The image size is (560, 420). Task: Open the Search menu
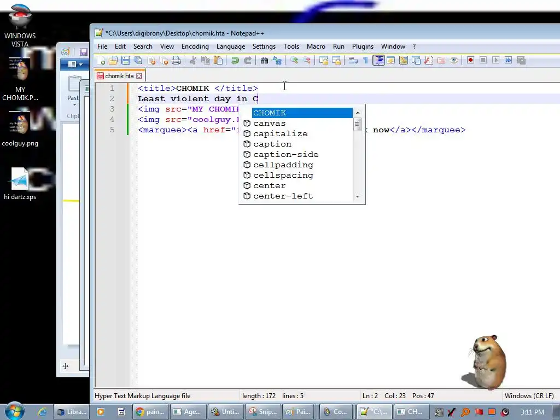(x=143, y=46)
